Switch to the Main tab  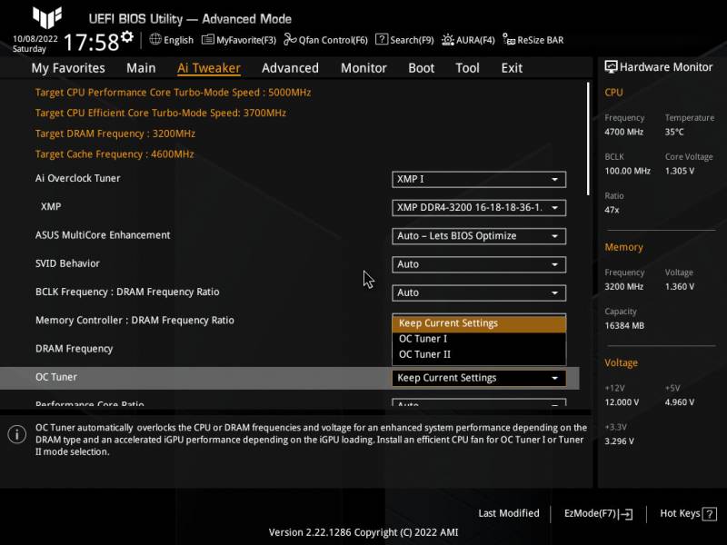tap(141, 68)
